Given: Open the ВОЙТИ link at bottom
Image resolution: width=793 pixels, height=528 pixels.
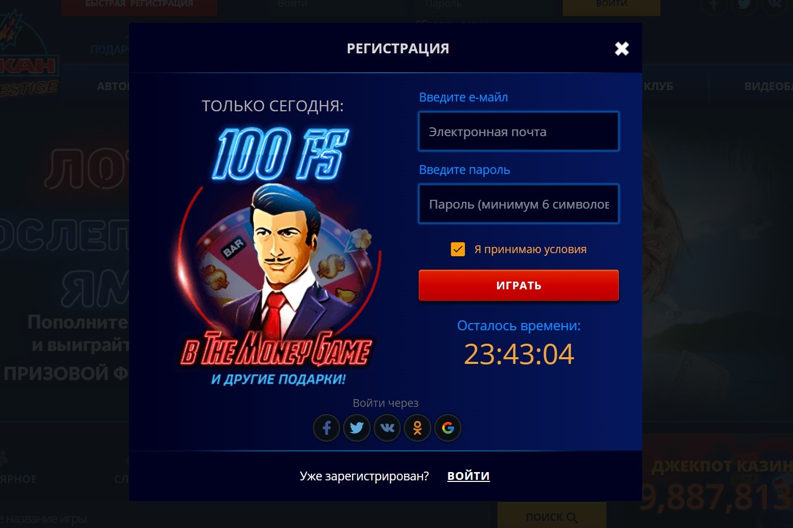Looking at the screenshot, I should coord(469,476).
